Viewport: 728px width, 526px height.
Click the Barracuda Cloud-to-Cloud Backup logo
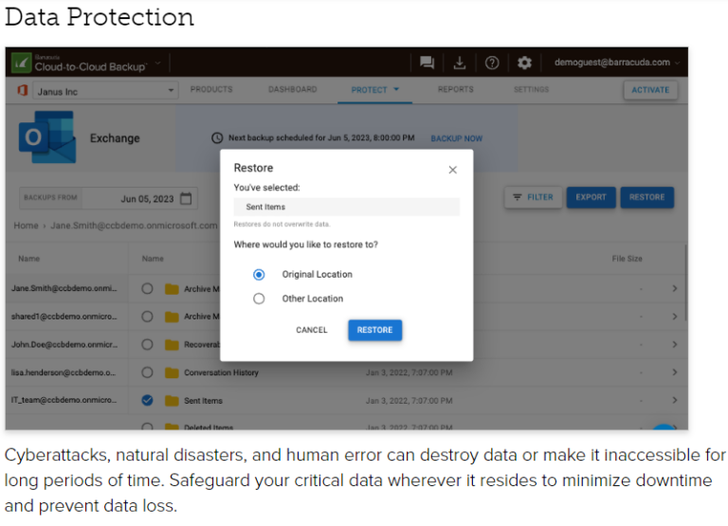click(79, 63)
